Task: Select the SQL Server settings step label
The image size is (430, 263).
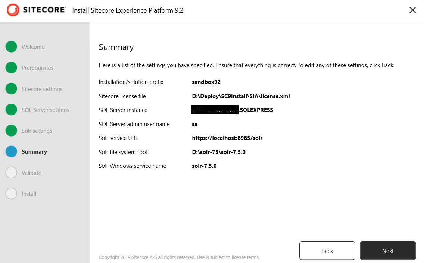Action: (x=46, y=110)
